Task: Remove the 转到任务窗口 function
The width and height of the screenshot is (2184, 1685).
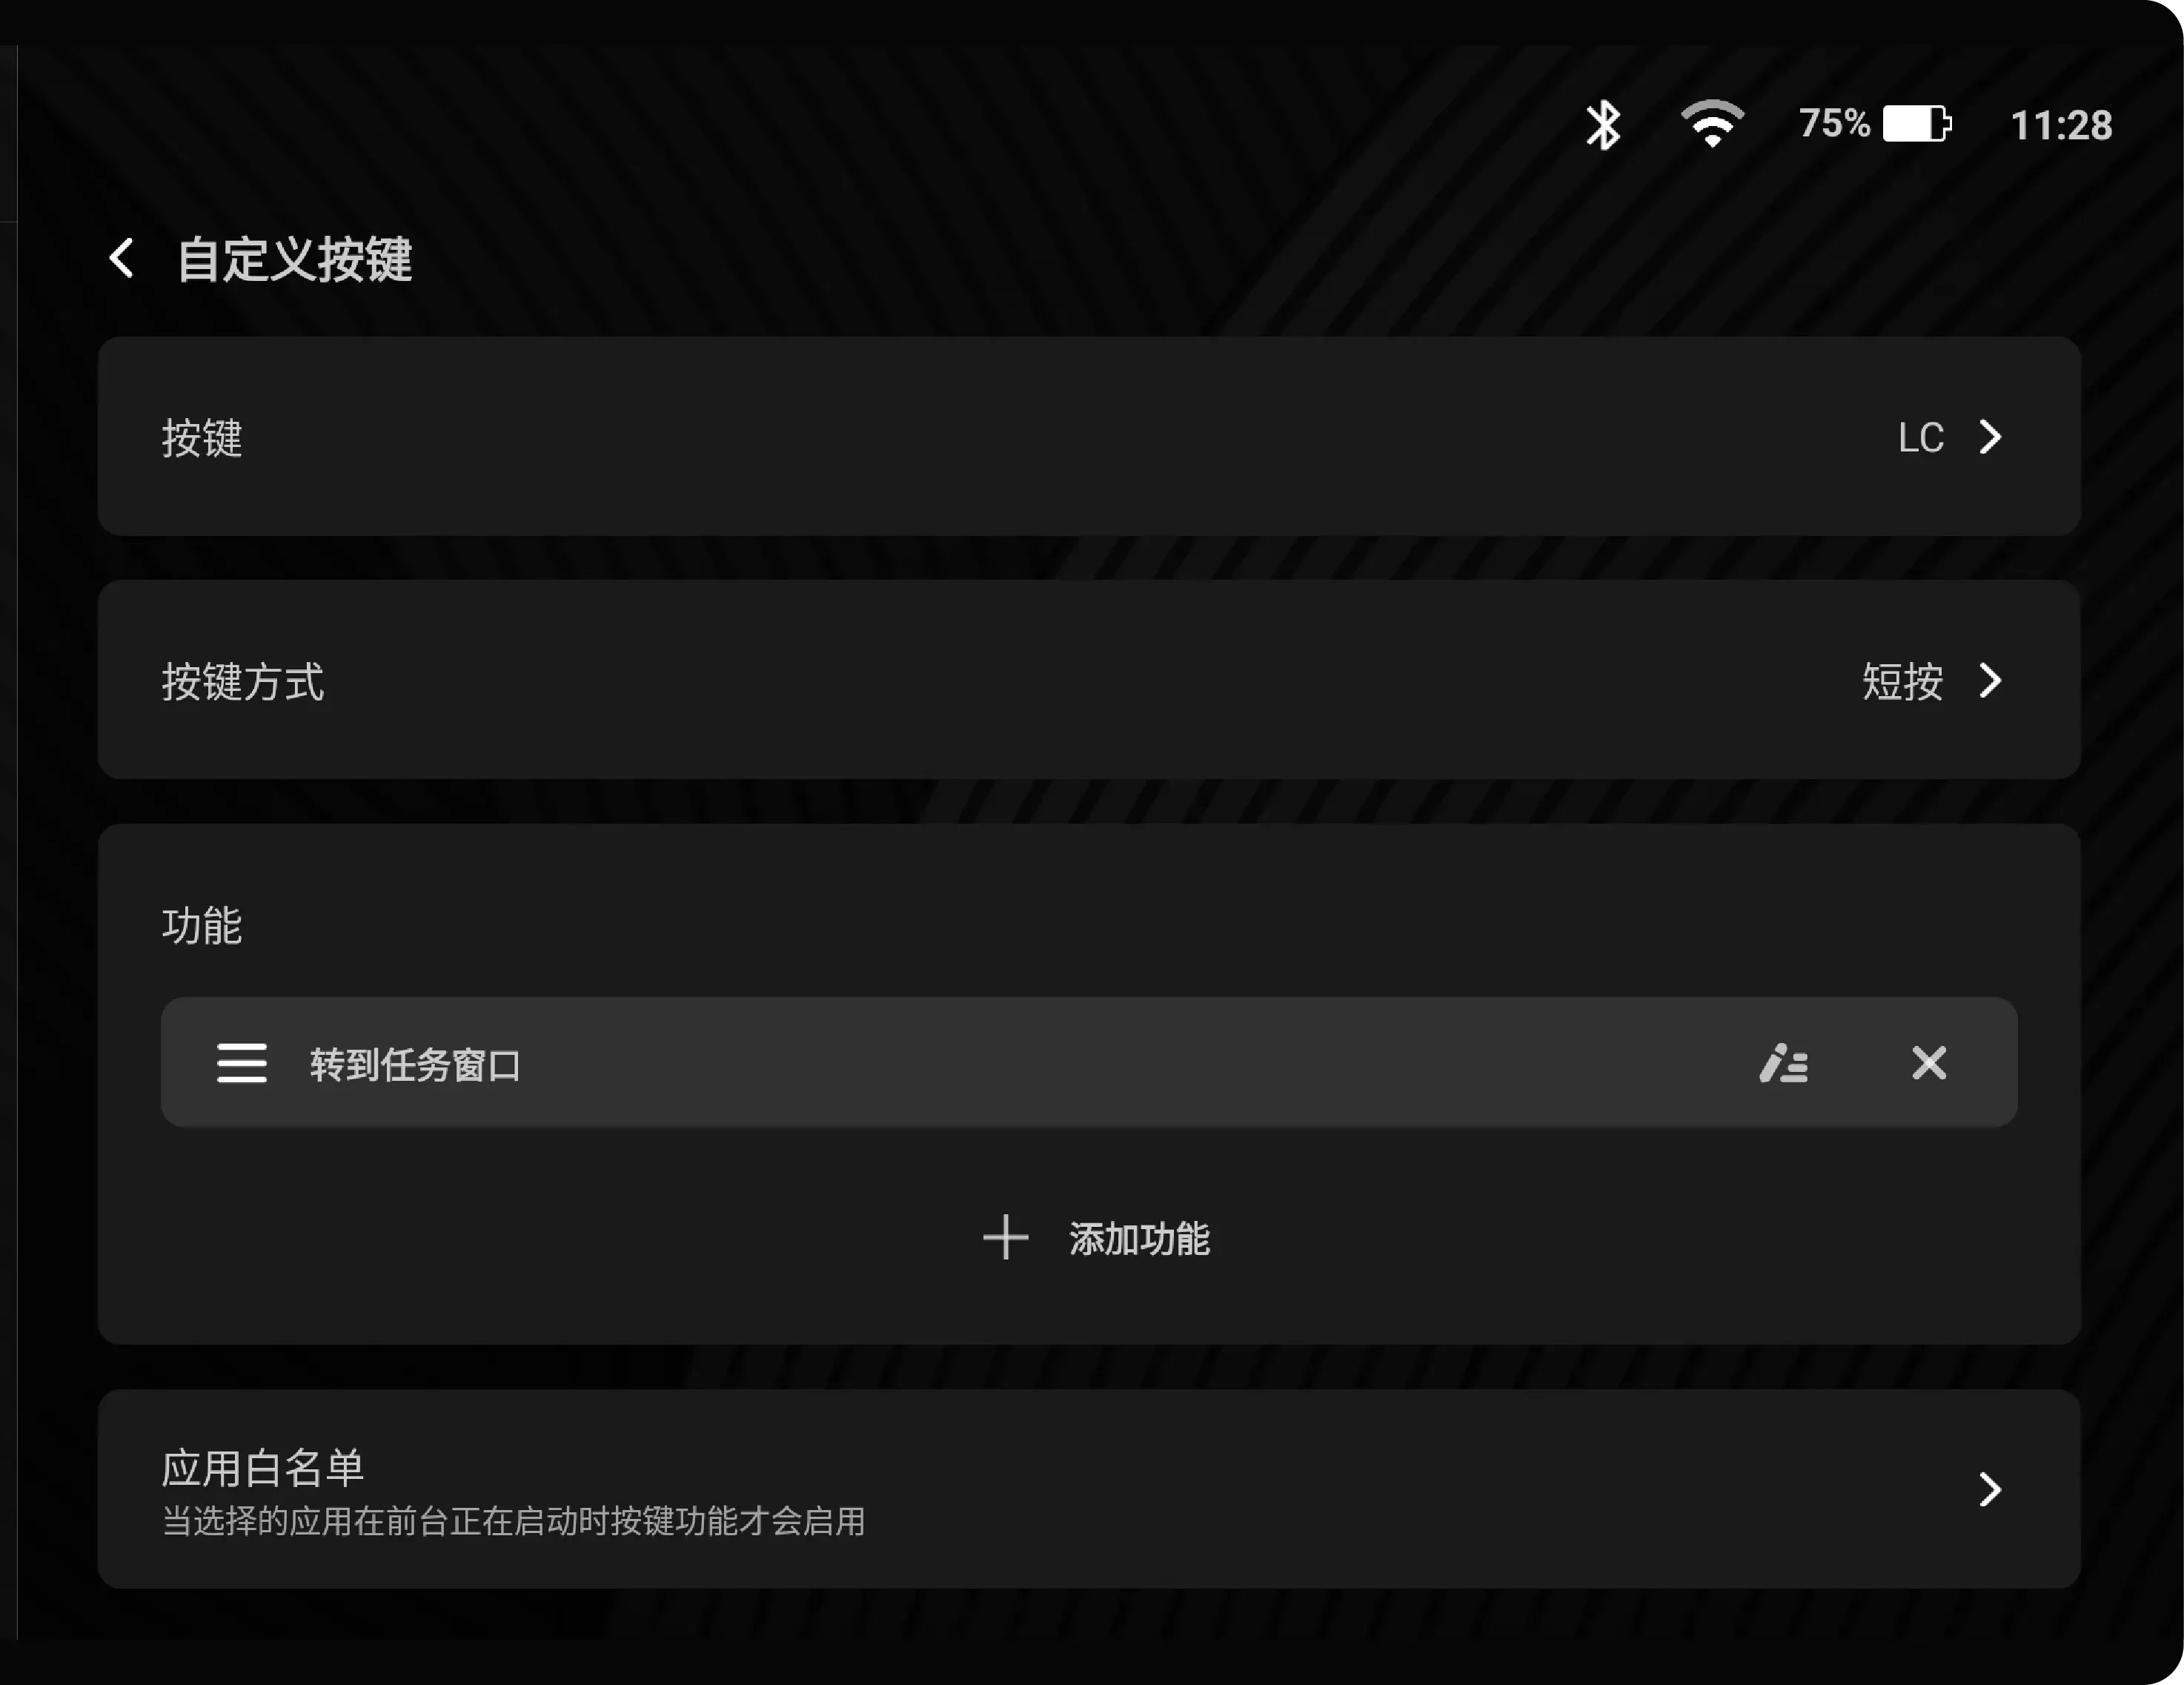Action: [x=1929, y=1063]
